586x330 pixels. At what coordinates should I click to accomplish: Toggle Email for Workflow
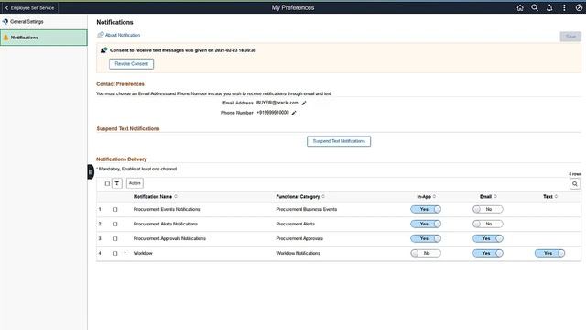(488, 253)
